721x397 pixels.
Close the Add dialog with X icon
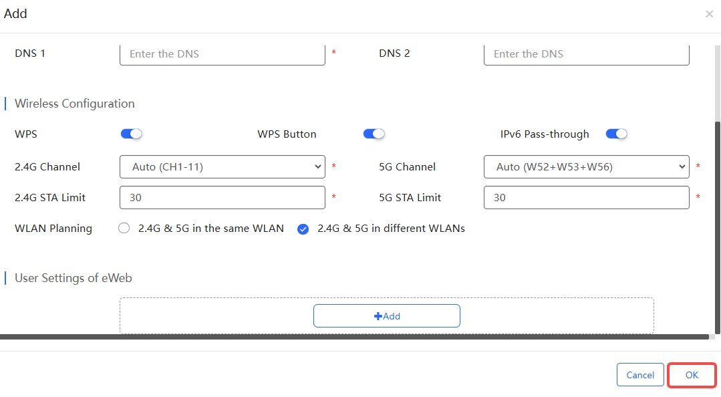pyautogui.click(x=709, y=14)
